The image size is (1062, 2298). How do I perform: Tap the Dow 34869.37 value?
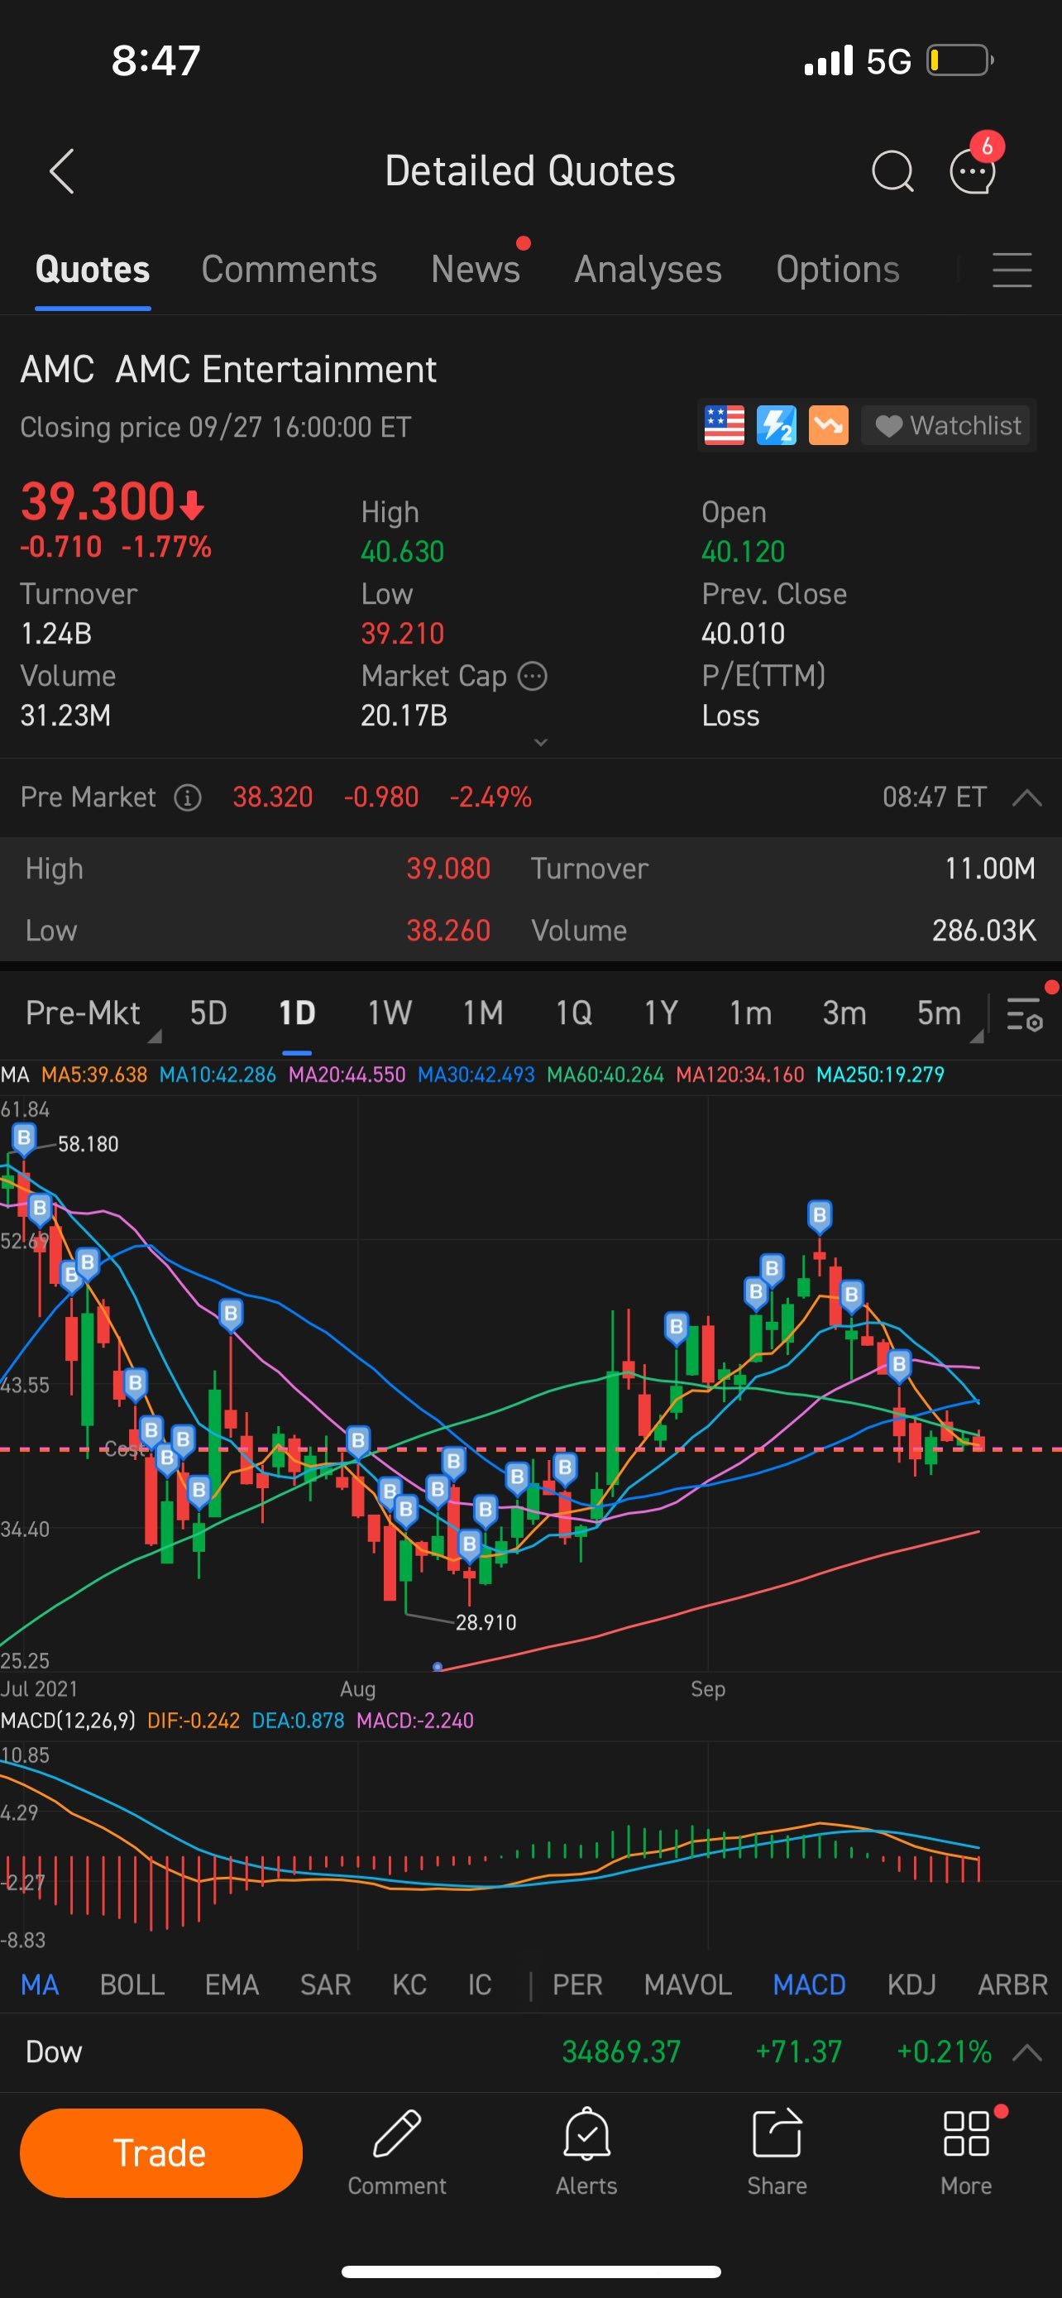tap(621, 2051)
